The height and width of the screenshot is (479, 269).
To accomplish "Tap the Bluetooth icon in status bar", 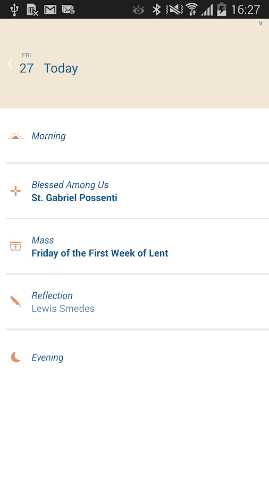I will pyautogui.click(x=156, y=10).
